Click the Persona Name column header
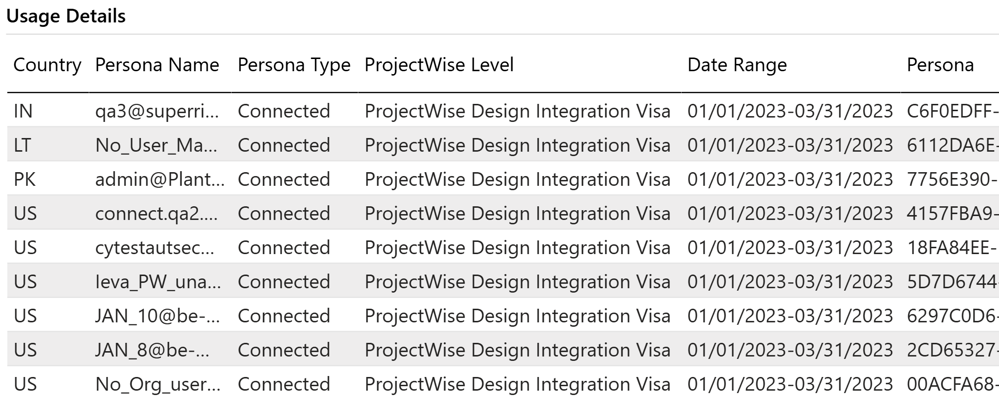Viewport: 999px width, 396px height. tap(157, 65)
